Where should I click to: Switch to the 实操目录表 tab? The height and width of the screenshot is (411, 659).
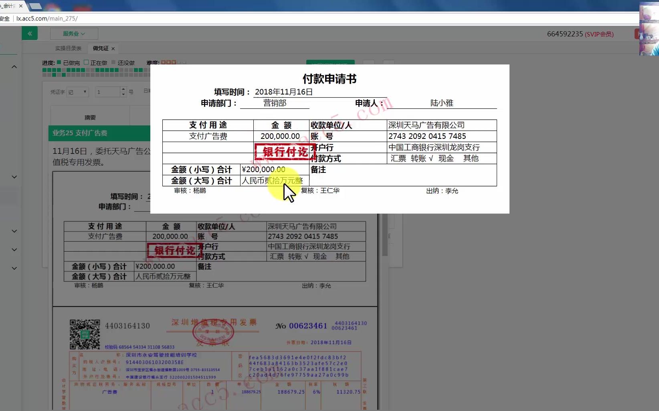click(x=68, y=48)
